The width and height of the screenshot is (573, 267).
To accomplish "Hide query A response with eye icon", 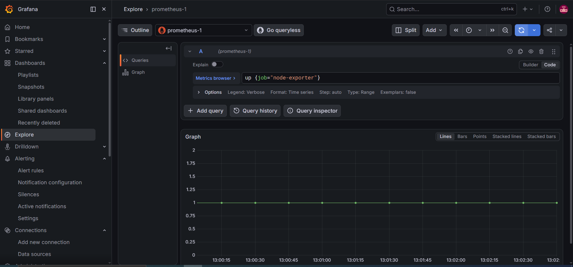I will tap(531, 51).
